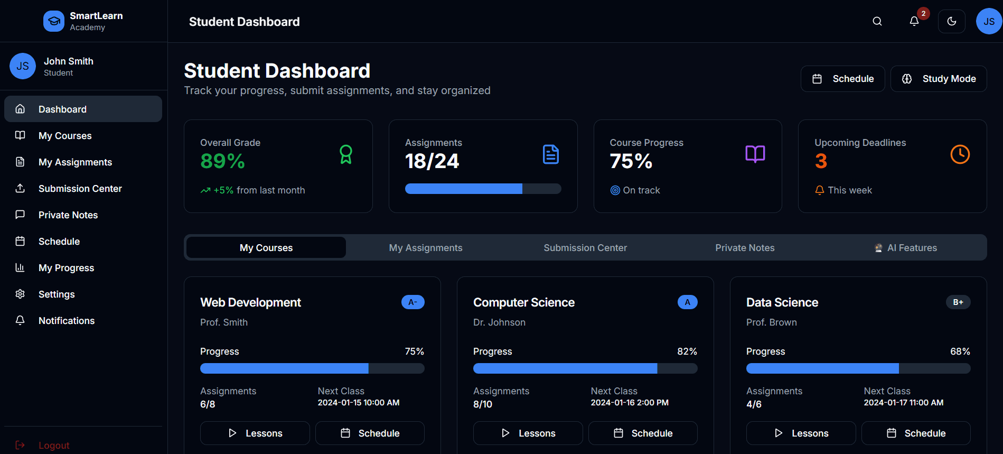Click the SmartLearn graduation cap logo
The height and width of the screenshot is (454, 1003).
click(53, 21)
